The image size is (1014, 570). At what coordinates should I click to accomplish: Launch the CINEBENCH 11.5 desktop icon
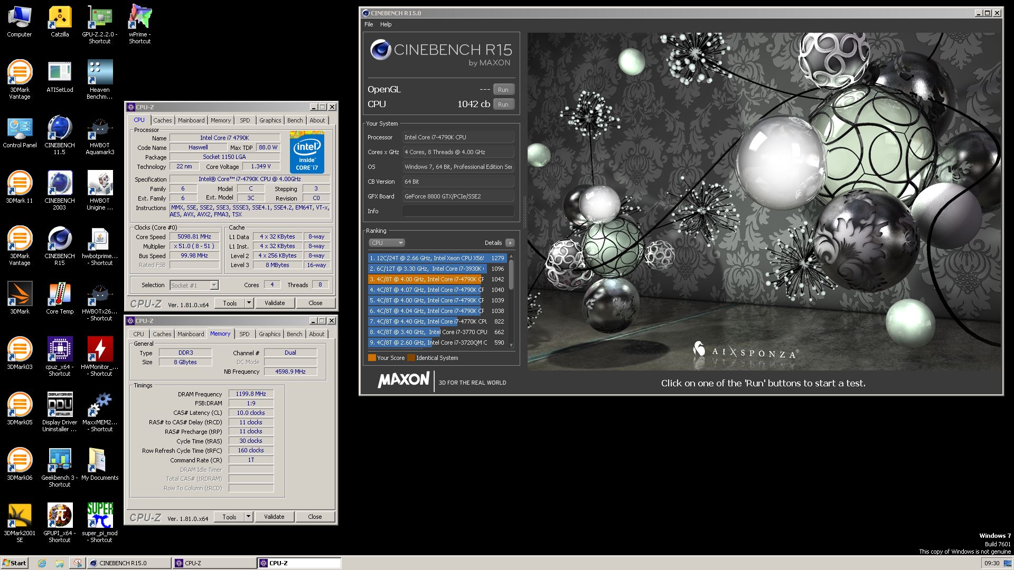[x=60, y=135]
